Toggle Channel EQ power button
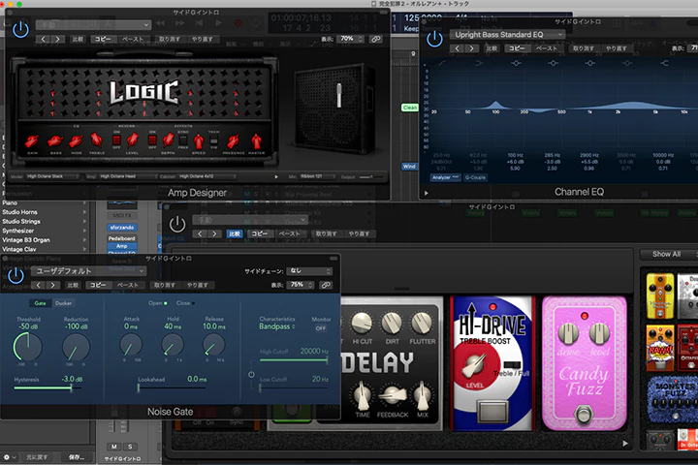Screen dimensions: 698x465 click(434, 39)
